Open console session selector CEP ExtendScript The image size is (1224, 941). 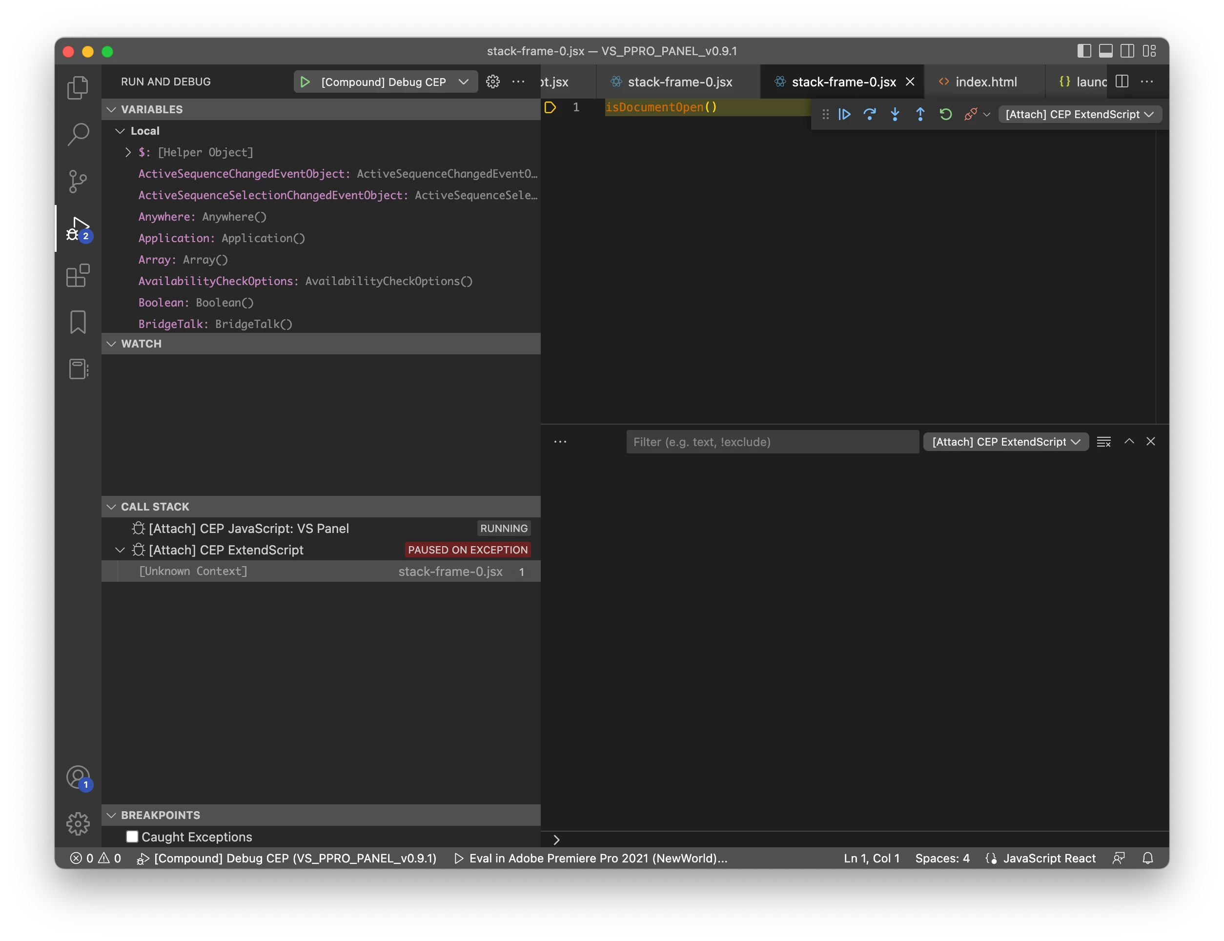1006,442
